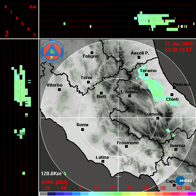
Task: Click the -10 value on dBZ scale
Action: pyautogui.click(x=63, y=188)
